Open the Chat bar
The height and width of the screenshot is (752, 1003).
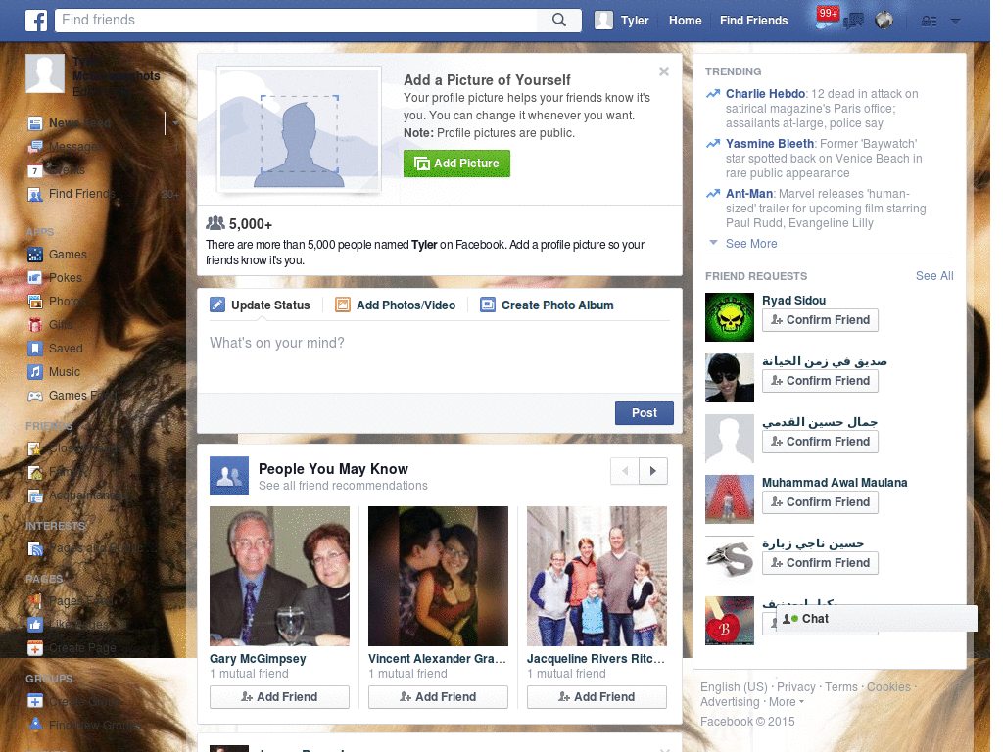click(x=877, y=619)
